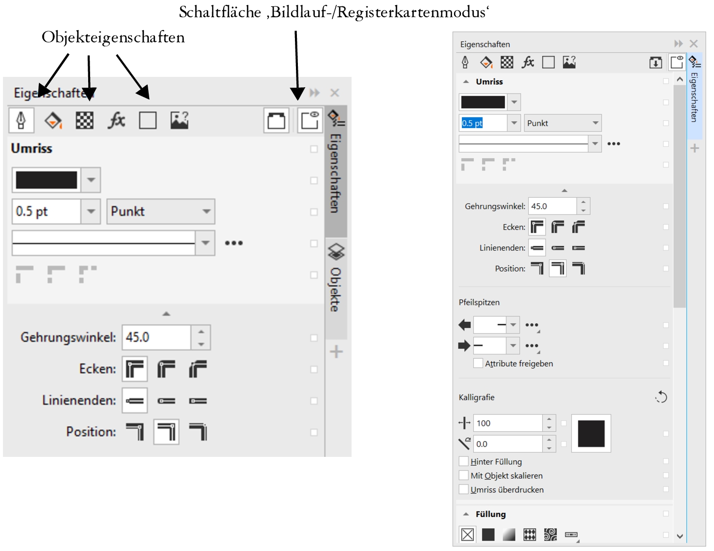
Task: Toggle the Mit Objekt skalieren checkbox
Action: pyautogui.click(x=463, y=475)
